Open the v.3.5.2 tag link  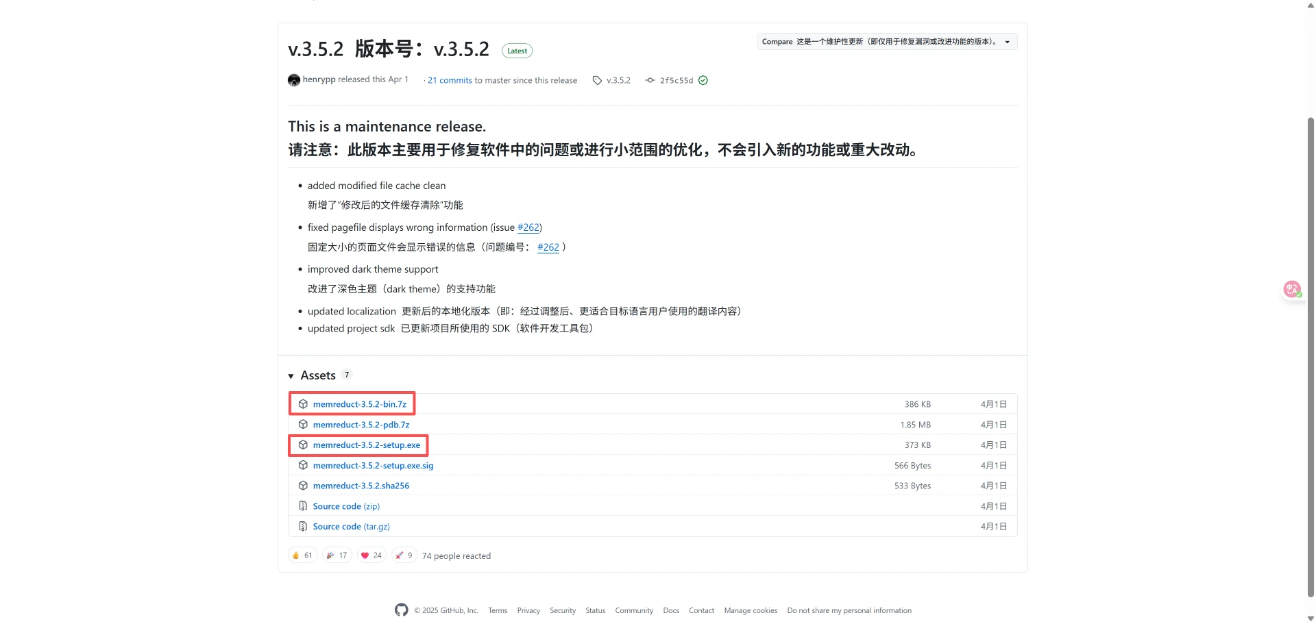coord(618,81)
